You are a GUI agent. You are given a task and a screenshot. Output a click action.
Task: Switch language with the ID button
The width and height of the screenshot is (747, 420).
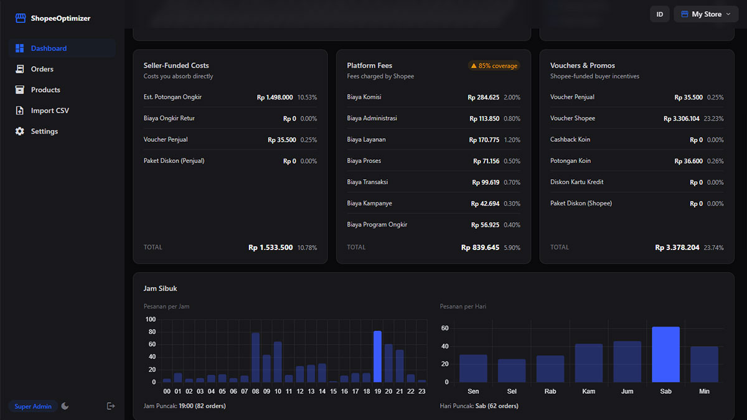click(660, 14)
